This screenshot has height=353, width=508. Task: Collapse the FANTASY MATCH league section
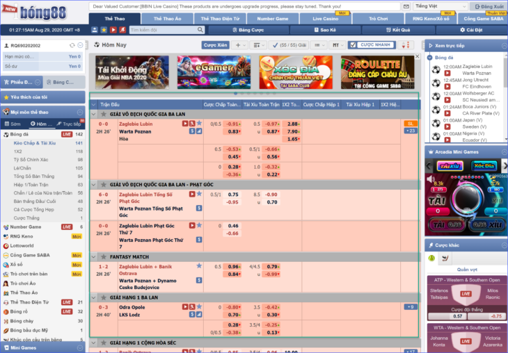94,256
